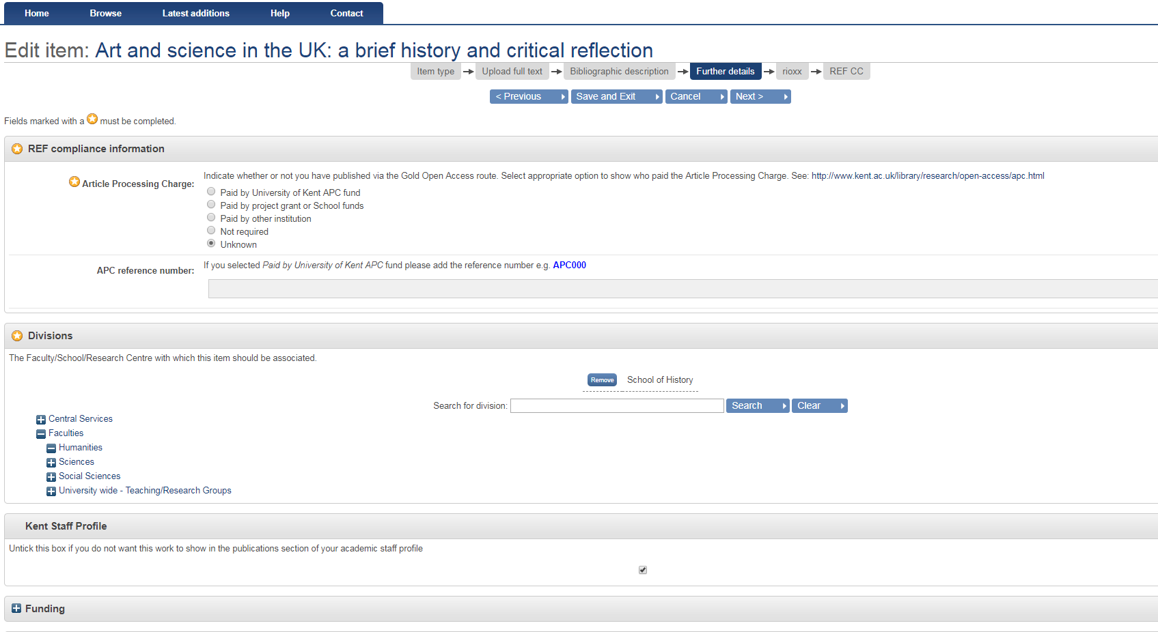This screenshot has height=632, width=1158.
Task: Click the Save and Exit button
Action: [616, 97]
